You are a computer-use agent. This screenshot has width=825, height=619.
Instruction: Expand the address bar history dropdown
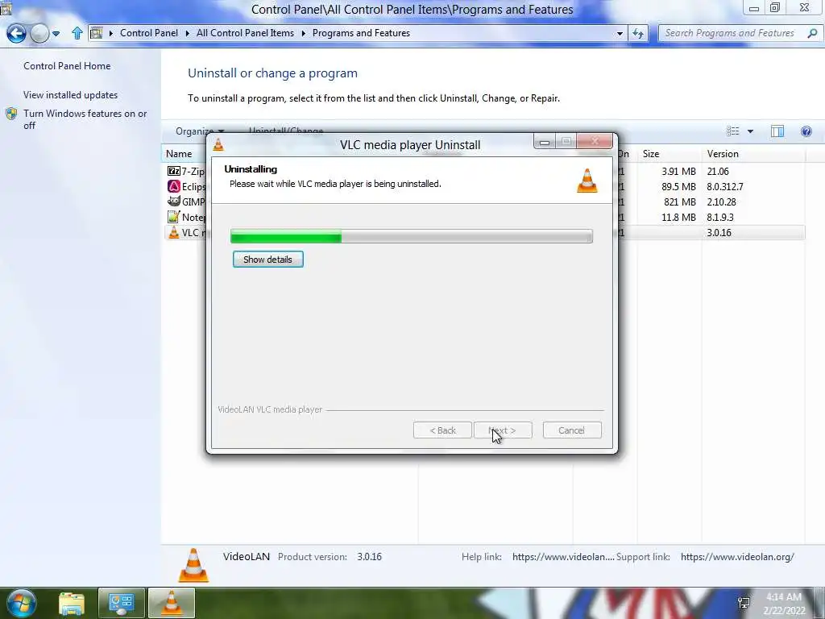click(620, 33)
